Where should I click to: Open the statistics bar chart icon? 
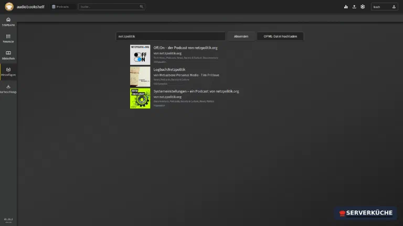click(346, 7)
